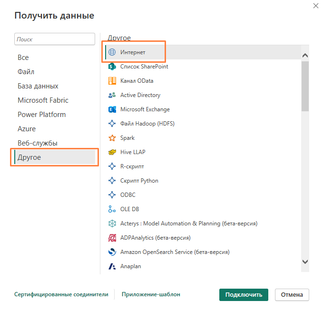Viewport: 323px width, 311px height.
Task: Select Microsoft Exchange in the list
Action: (x=145, y=109)
